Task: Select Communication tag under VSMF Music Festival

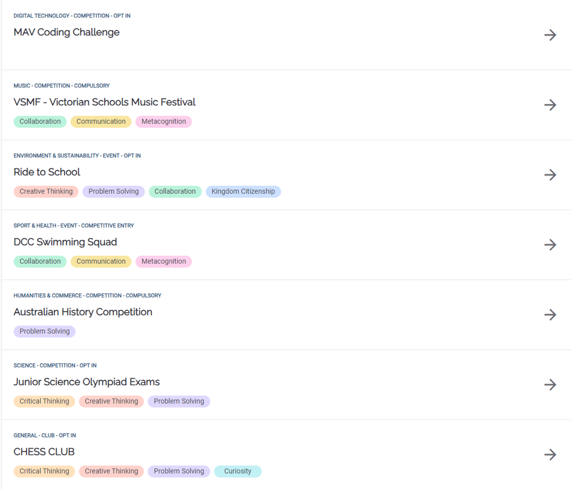Action: 101,122
